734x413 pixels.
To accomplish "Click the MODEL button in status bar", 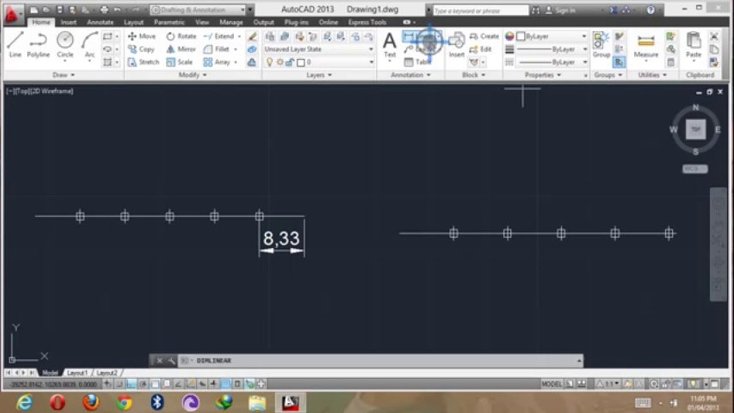I will pos(552,384).
